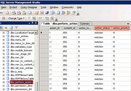Open the Project menu
The height and width of the screenshot is (91, 131).
pyautogui.click(x=13, y=7)
